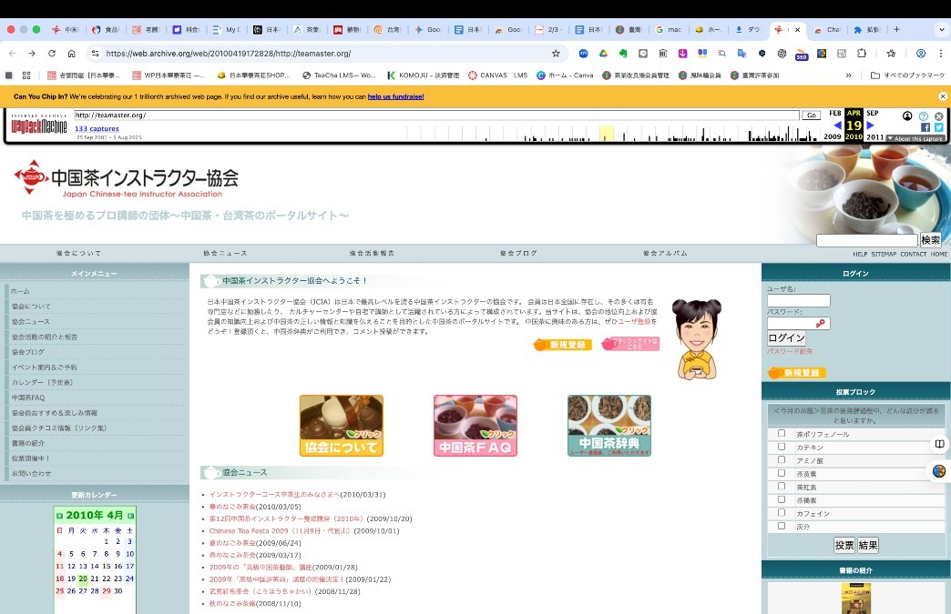Go to the previous capture with the back arrow
Image resolution: width=951 pixels, height=614 pixels.
click(x=837, y=126)
